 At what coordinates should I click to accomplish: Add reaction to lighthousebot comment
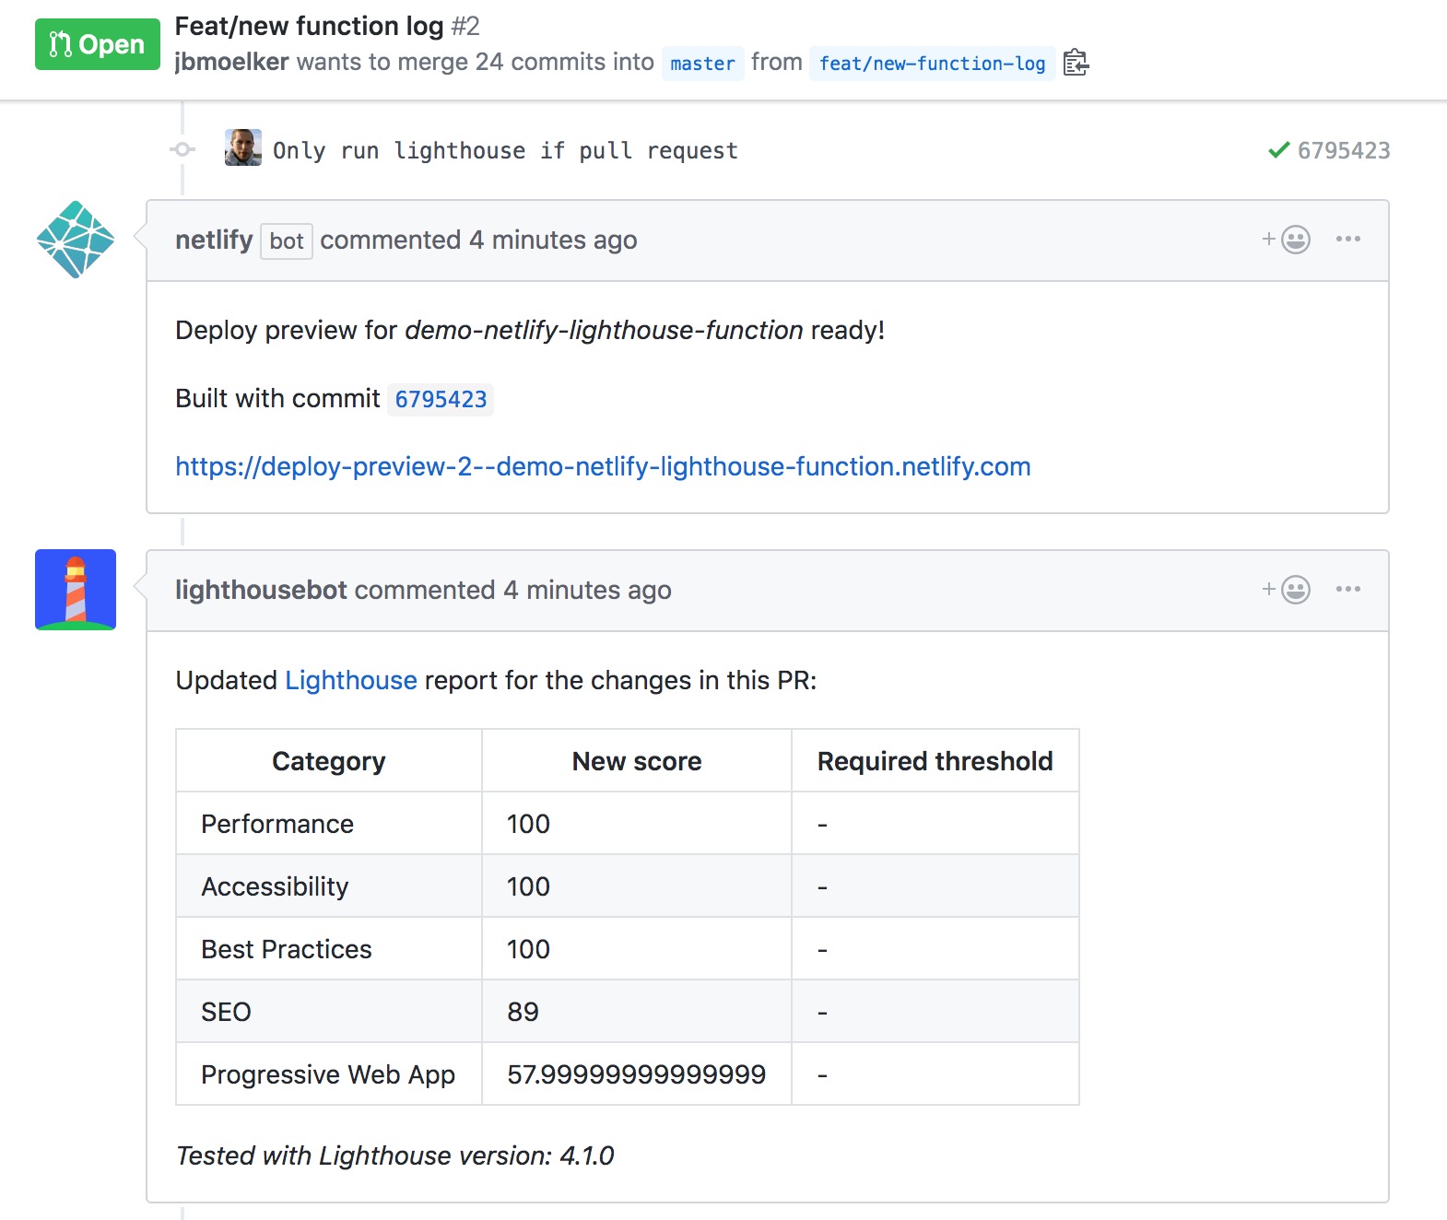(1287, 590)
